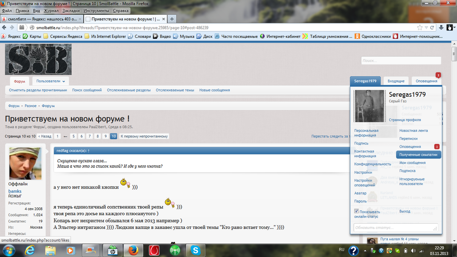
Task: Open the Оповещения alerts tab
Action: point(427,81)
